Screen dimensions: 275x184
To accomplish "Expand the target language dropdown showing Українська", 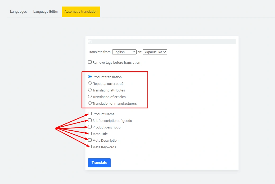I will [155, 52].
